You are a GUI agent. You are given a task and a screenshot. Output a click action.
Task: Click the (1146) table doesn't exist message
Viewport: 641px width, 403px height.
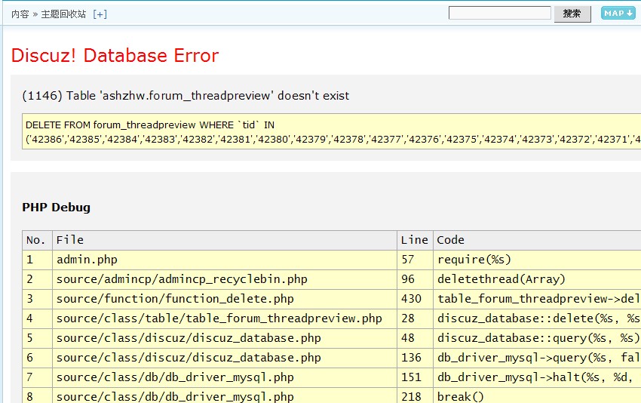[186, 96]
